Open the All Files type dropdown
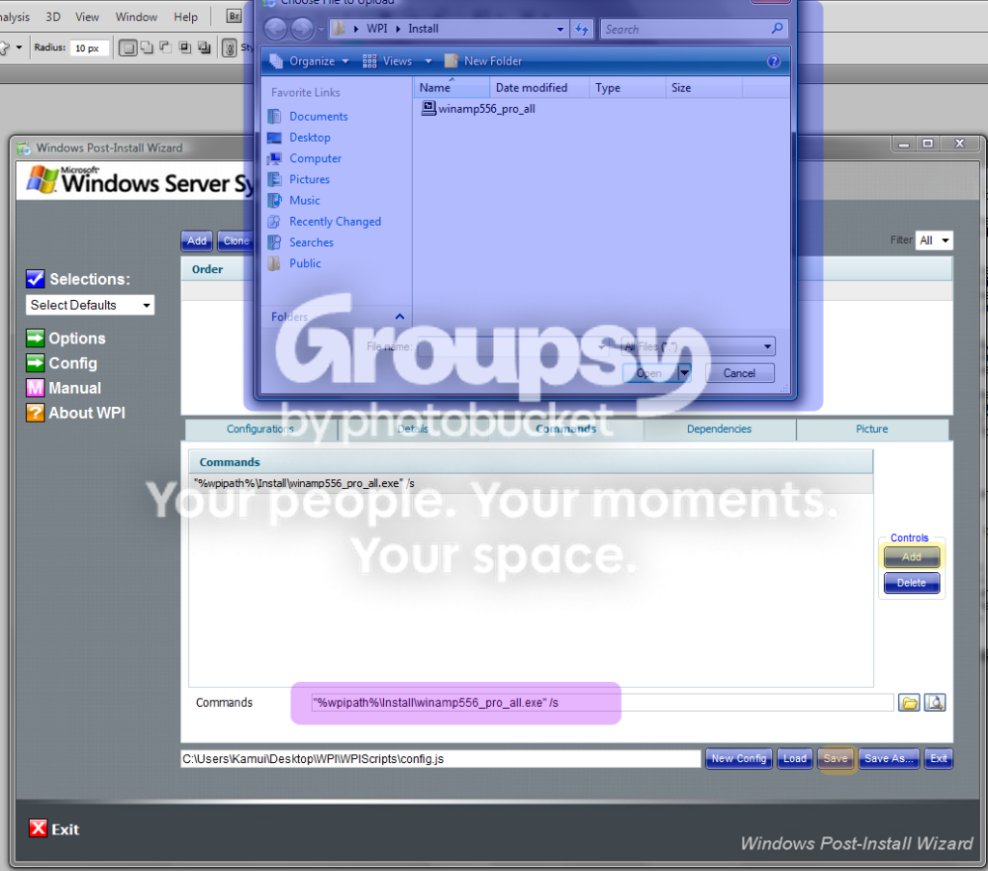Screen dimensions: 988x871 pyautogui.click(x=699, y=346)
